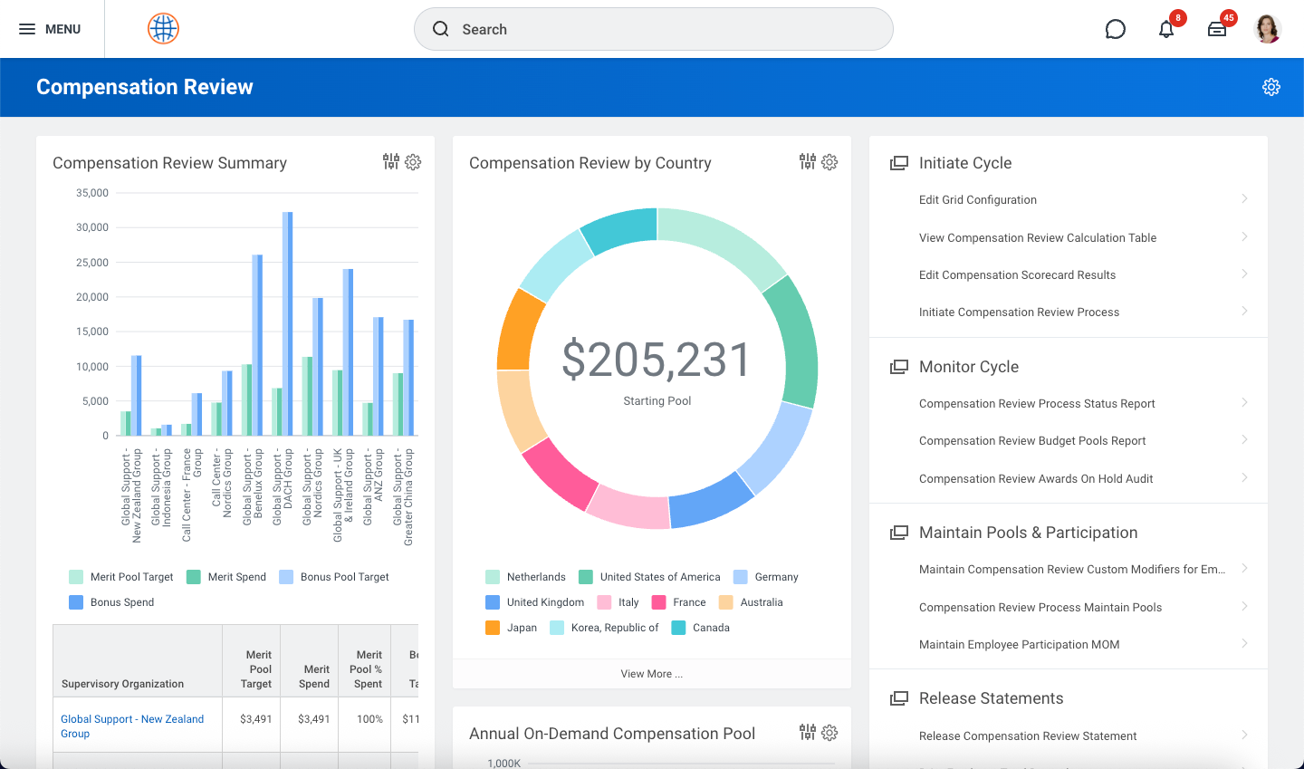1304x769 pixels.
Task: Open the MENU navigation
Action: click(52, 28)
